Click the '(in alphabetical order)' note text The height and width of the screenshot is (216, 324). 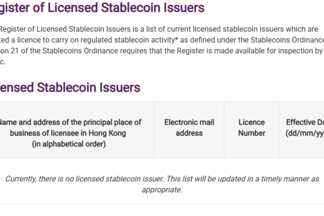pyautogui.click(x=69, y=143)
